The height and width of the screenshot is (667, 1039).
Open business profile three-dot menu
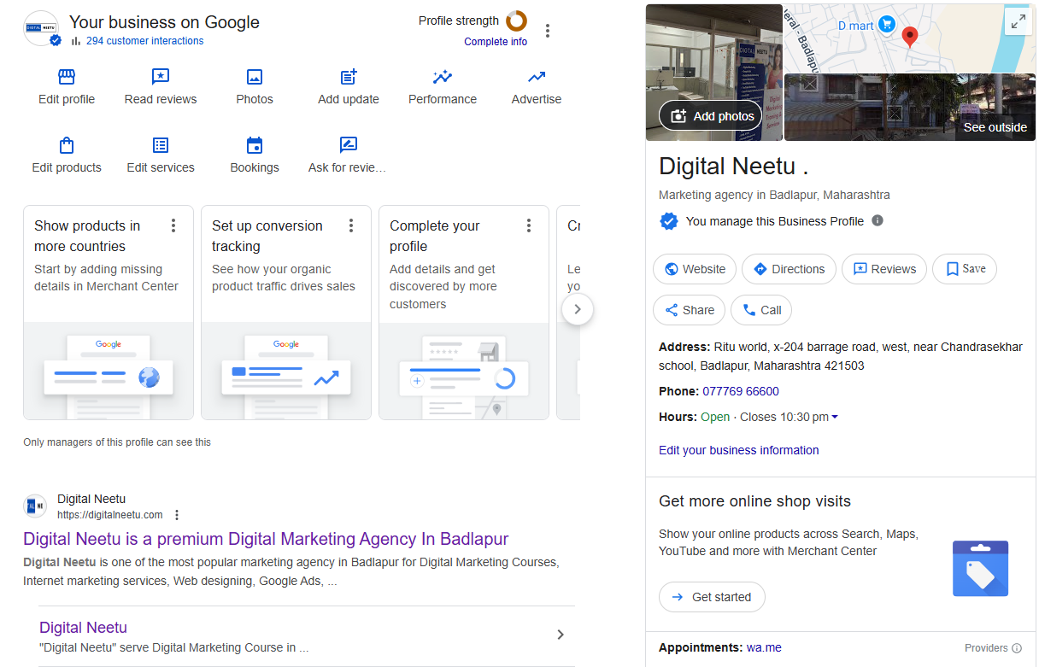click(x=548, y=31)
